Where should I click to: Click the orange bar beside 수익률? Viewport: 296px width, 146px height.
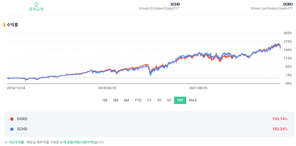tap(4, 25)
